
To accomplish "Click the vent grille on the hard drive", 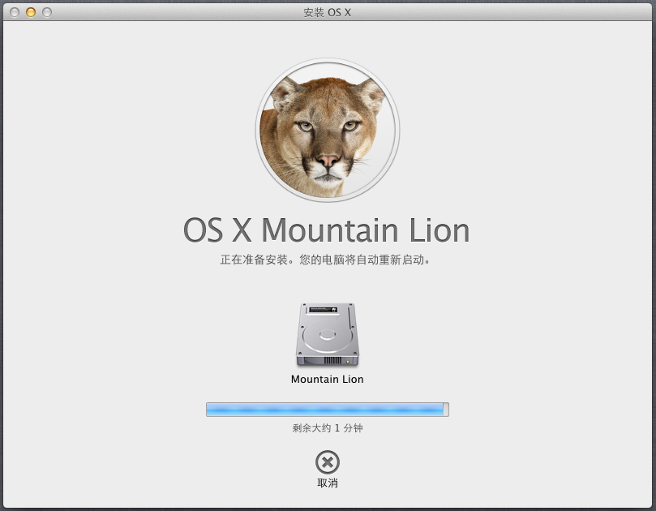I will click(332, 360).
